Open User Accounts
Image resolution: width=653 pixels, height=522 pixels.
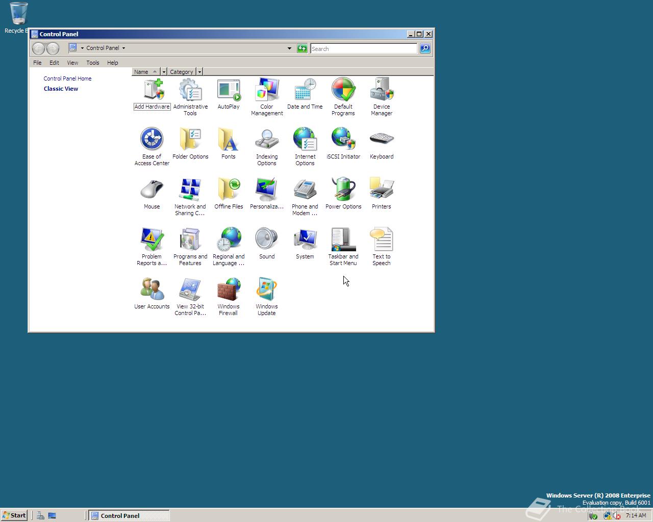pos(152,294)
